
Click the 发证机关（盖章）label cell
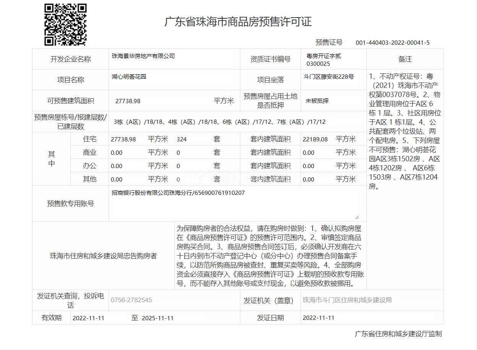pyautogui.click(x=270, y=300)
